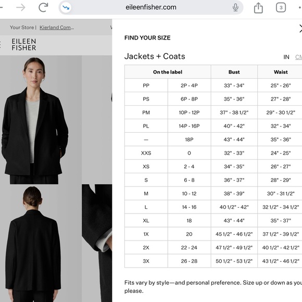The image size is (302, 302).
Task: Tap the eileenfisher.com address field
Action: 151,7
